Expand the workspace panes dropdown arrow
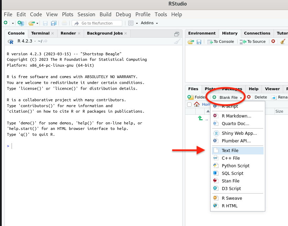 [x=137, y=23]
